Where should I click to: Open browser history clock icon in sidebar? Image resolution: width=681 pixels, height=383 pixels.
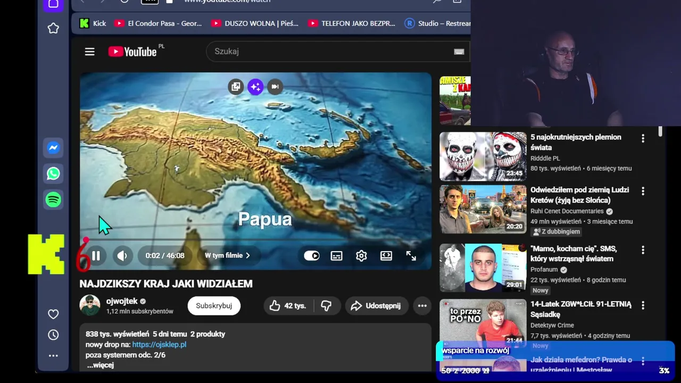tap(53, 335)
